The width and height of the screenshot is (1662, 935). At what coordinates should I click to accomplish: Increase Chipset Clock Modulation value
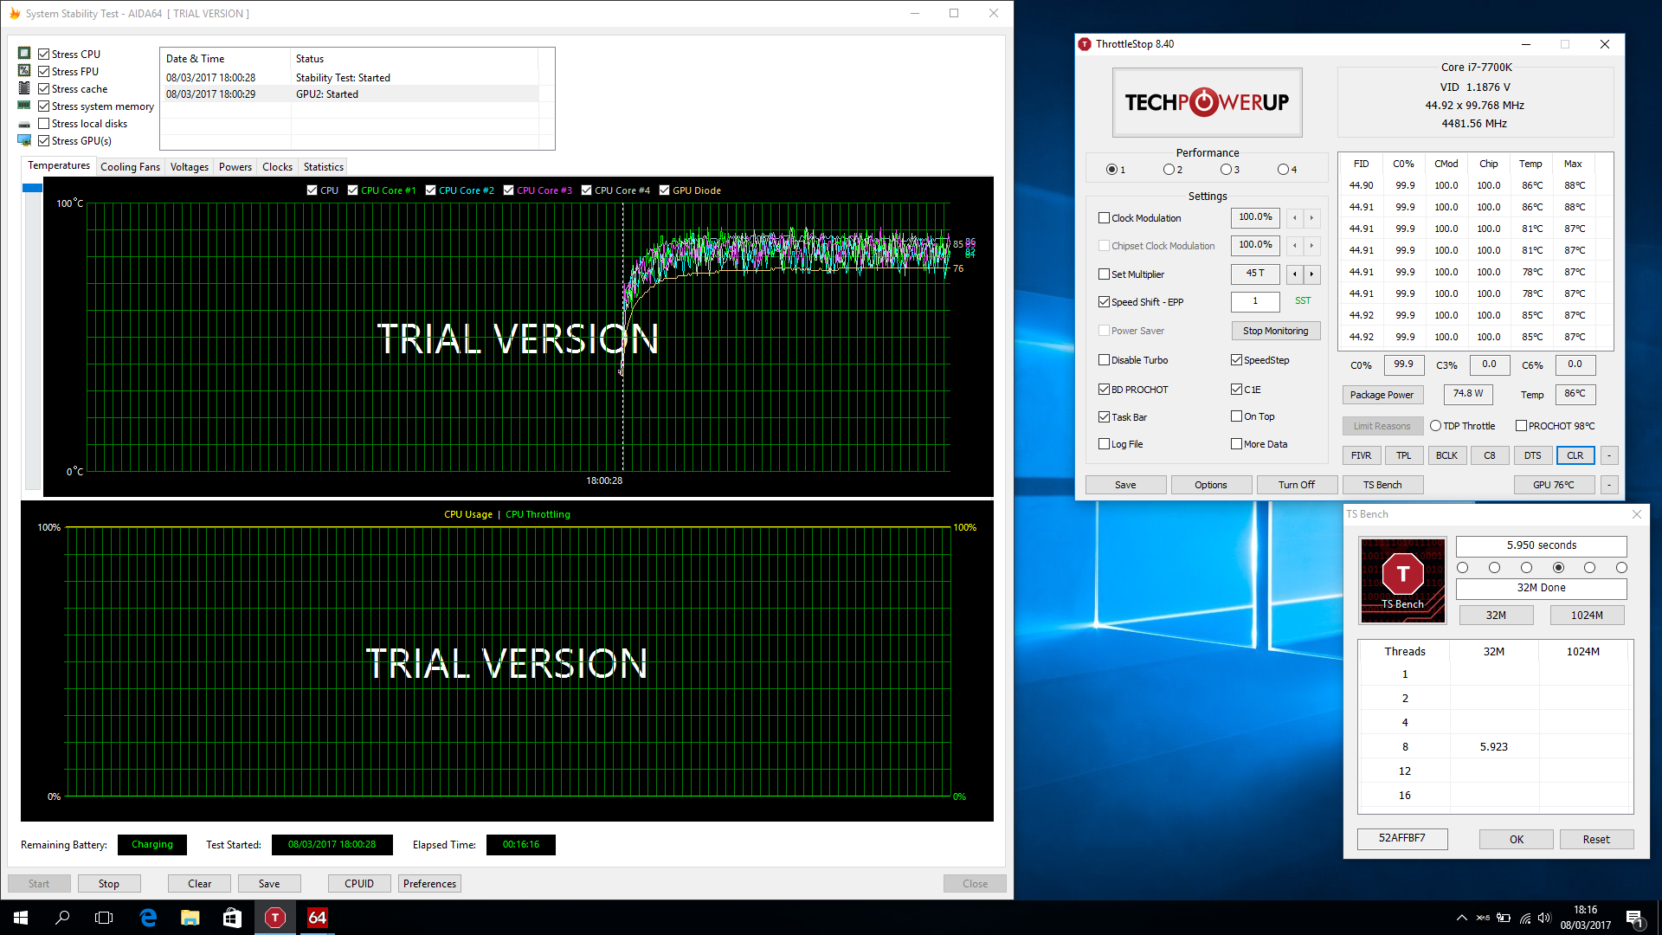pos(1311,246)
